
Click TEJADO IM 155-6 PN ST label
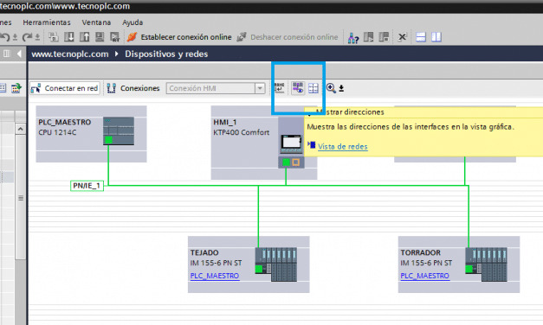click(217, 263)
